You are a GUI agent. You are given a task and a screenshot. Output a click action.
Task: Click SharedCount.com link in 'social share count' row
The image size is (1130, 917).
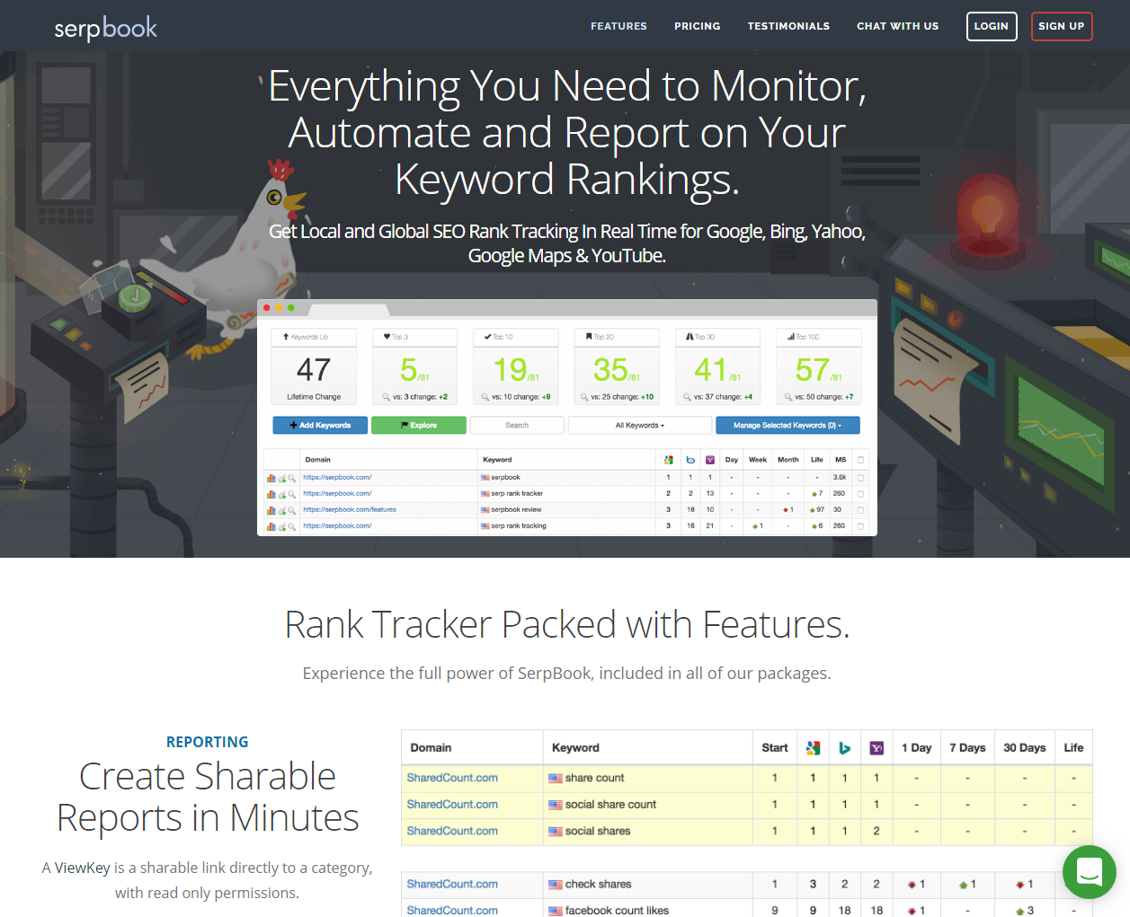(452, 805)
